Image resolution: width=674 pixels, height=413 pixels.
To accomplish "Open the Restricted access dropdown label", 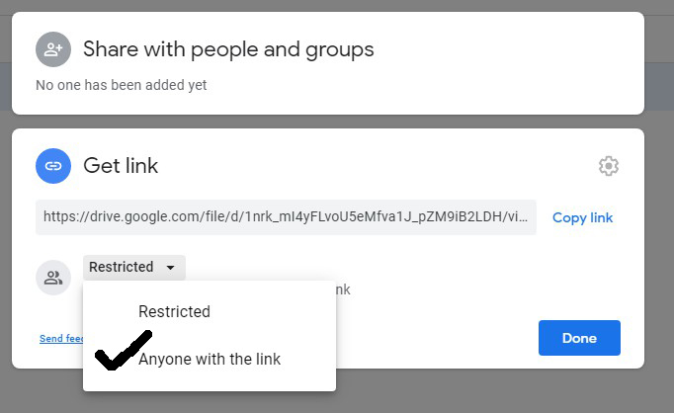I will [122, 267].
